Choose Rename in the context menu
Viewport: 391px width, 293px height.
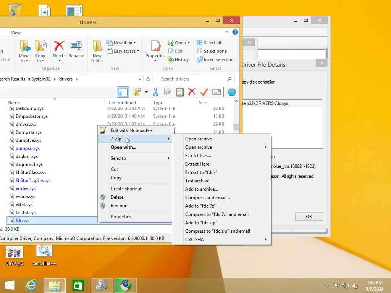tap(136, 206)
